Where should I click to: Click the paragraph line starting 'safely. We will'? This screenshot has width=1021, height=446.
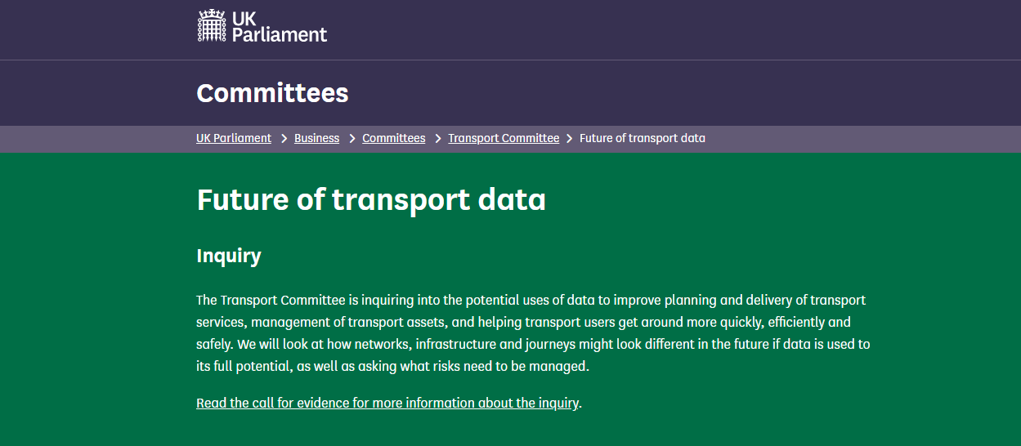click(x=533, y=345)
